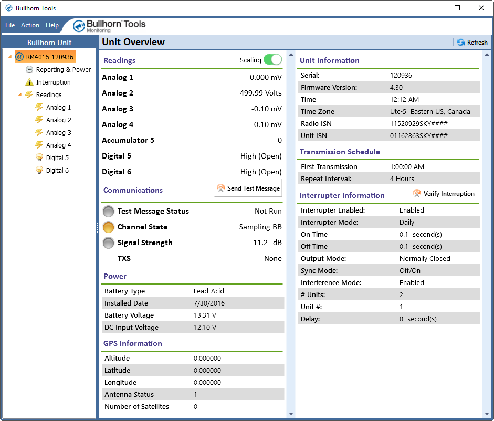This screenshot has height=421, width=494.
Task: Select Reporting & Power in the tree
Action: 64,70
